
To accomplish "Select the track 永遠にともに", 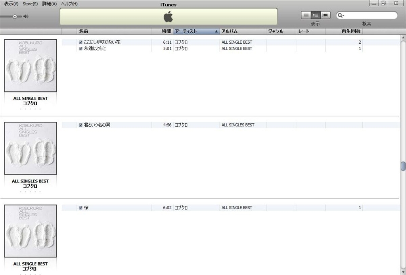I will click(95, 48).
